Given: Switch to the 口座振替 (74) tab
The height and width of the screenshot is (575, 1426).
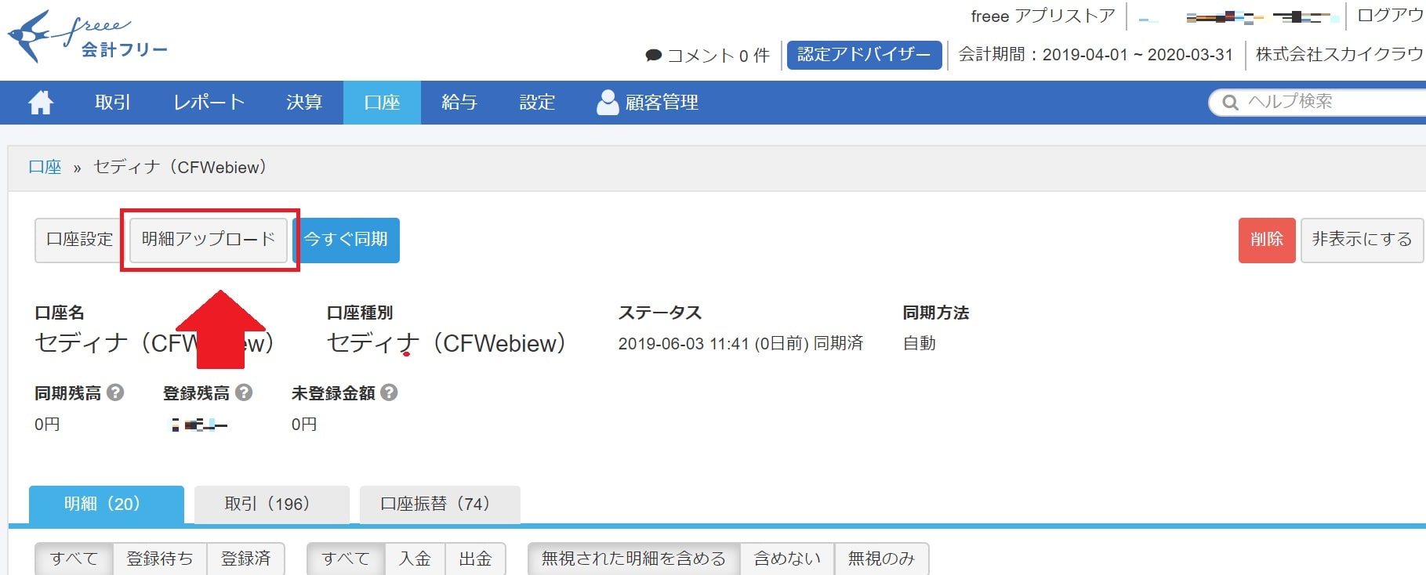Looking at the screenshot, I should click(x=440, y=504).
